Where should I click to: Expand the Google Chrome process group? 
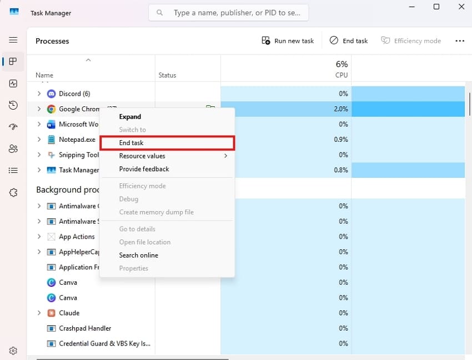39,109
